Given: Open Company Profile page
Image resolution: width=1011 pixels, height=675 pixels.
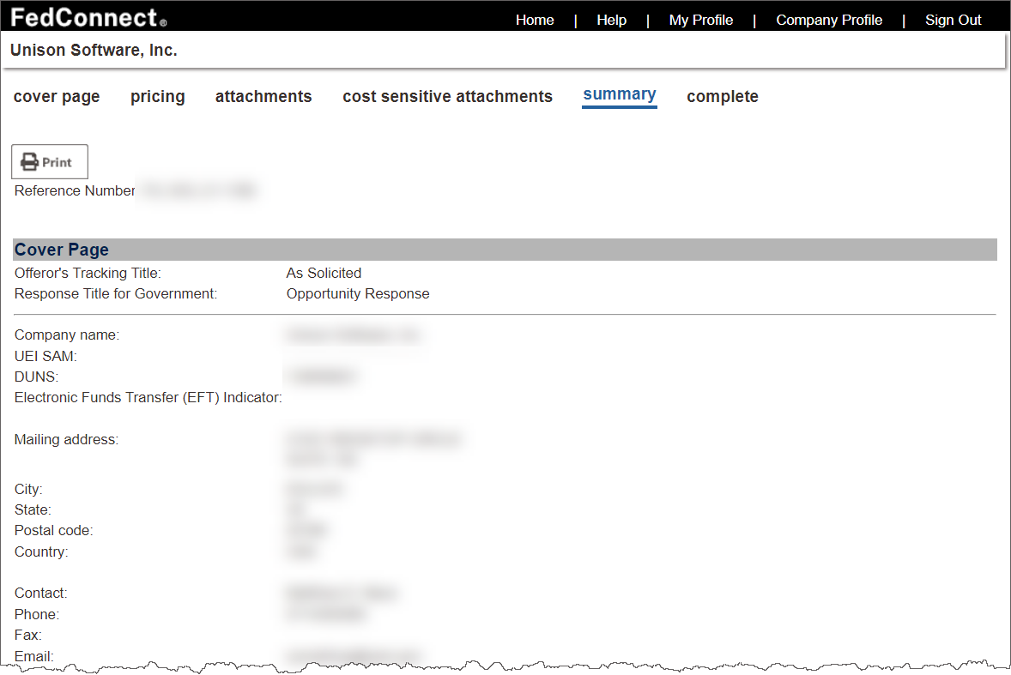Looking at the screenshot, I should click(x=828, y=20).
